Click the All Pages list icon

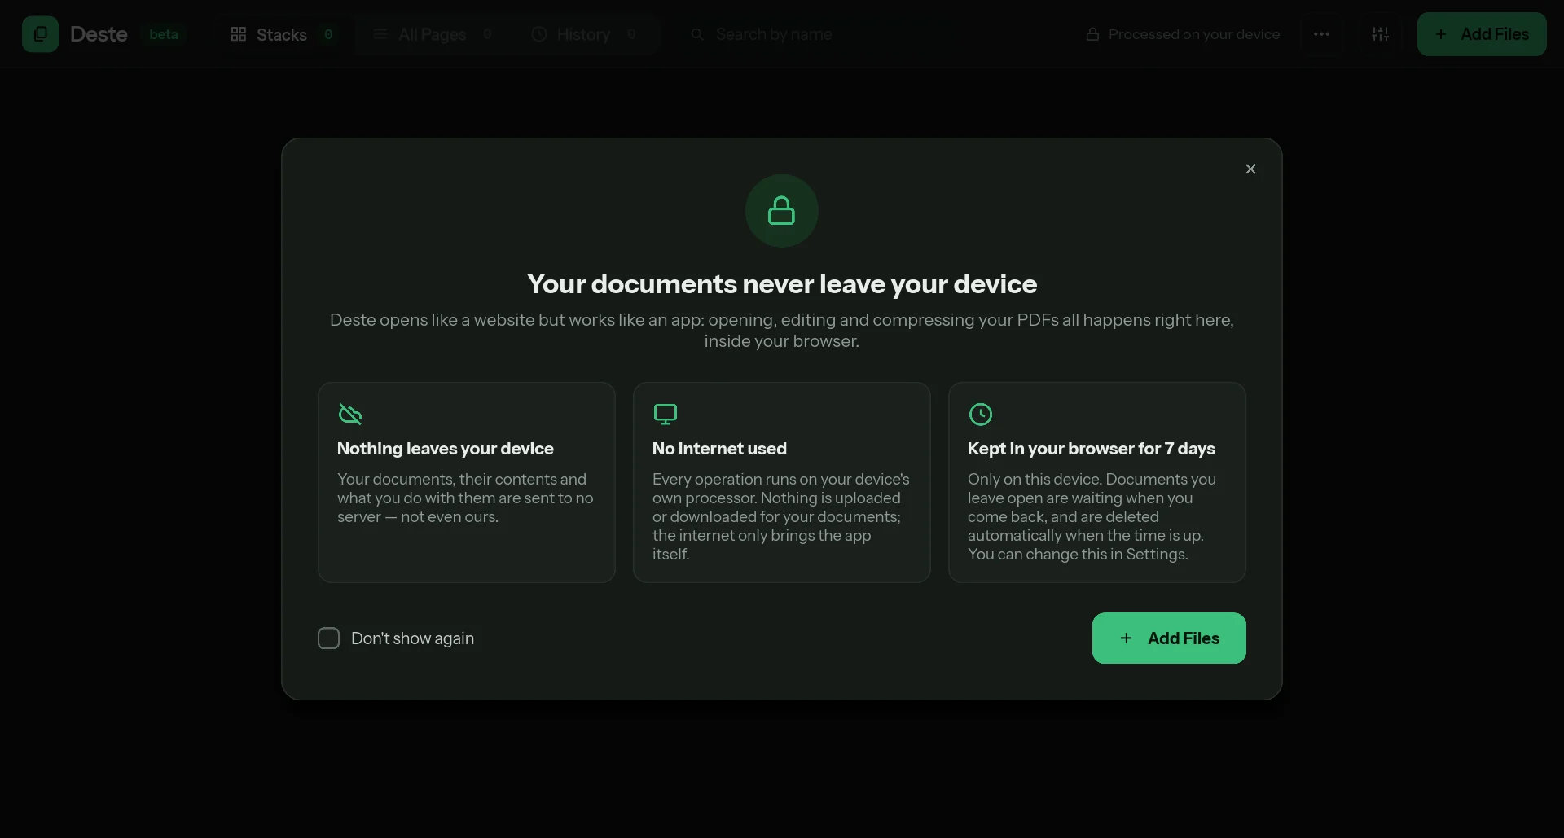tap(380, 34)
